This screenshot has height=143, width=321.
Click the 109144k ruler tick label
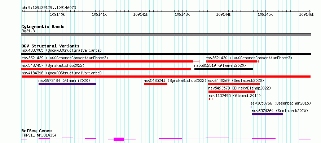pos(224,14)
